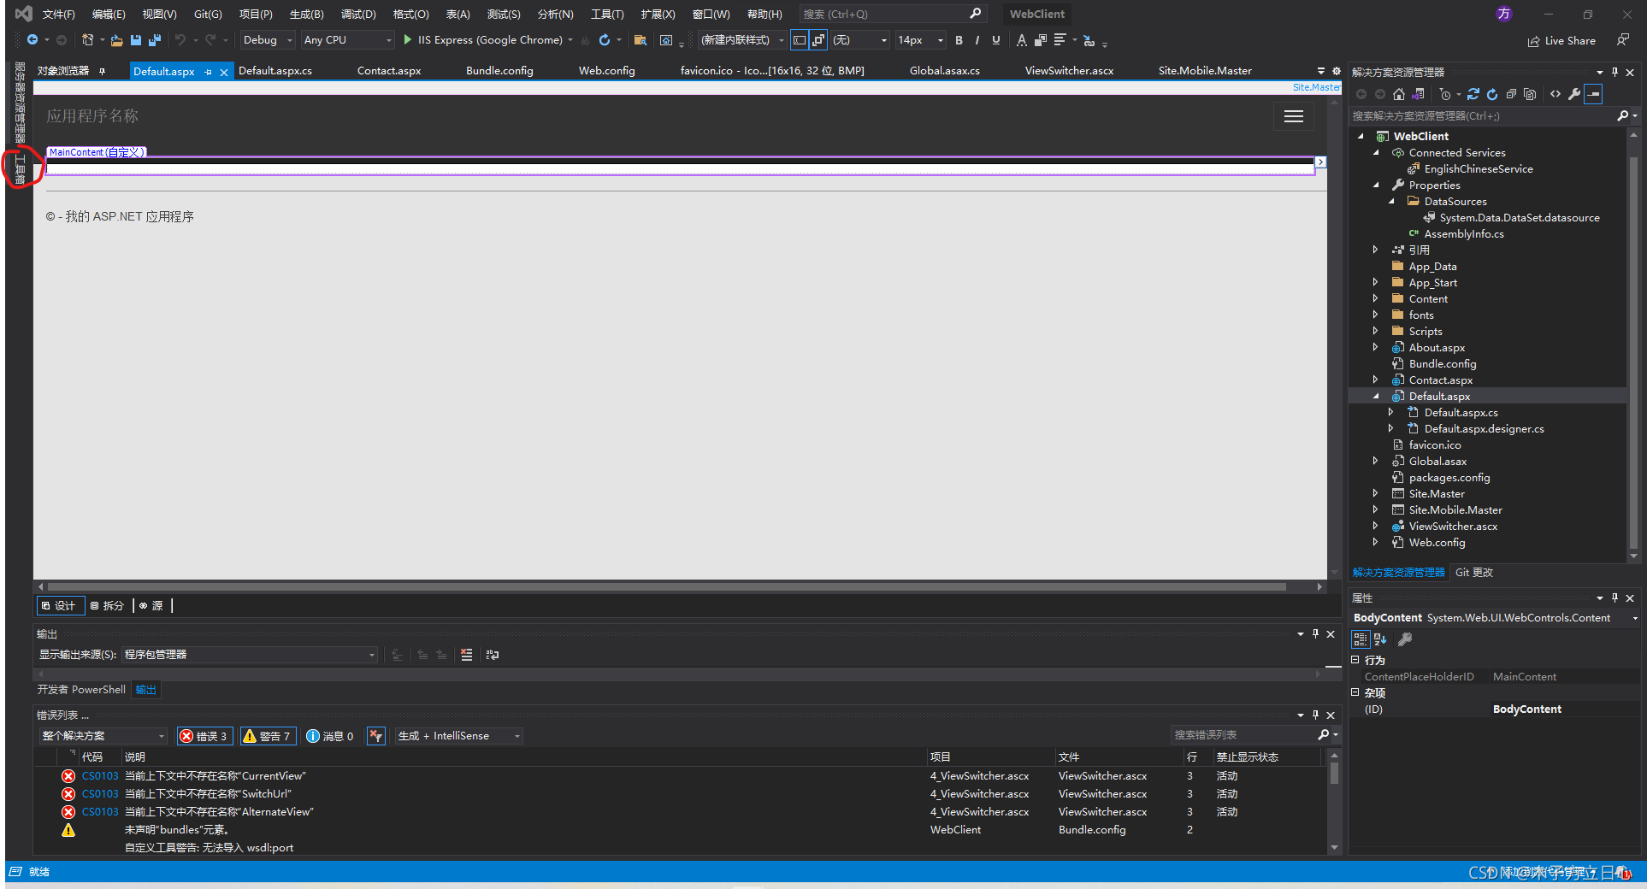
Task: Toggle the warnings filter showing 警告 7
Action: point(268,736)
